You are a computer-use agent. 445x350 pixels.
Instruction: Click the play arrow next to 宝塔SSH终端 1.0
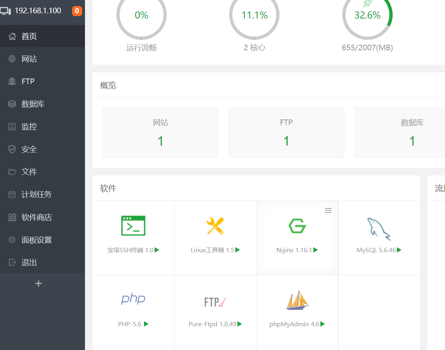tap(157, 250)
